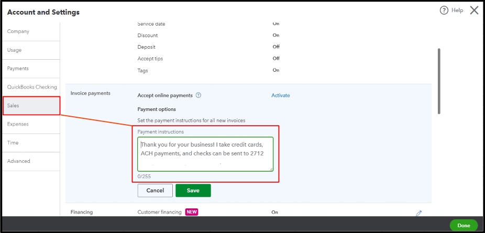This screenshot has width=485, height=233.
Task: Go to the Advanced tab
Action: [x=19, y=161]
